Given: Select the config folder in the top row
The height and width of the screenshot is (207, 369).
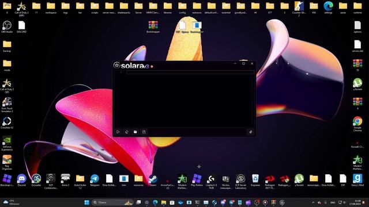Looking at the screenshot, I should click(182, 7).
